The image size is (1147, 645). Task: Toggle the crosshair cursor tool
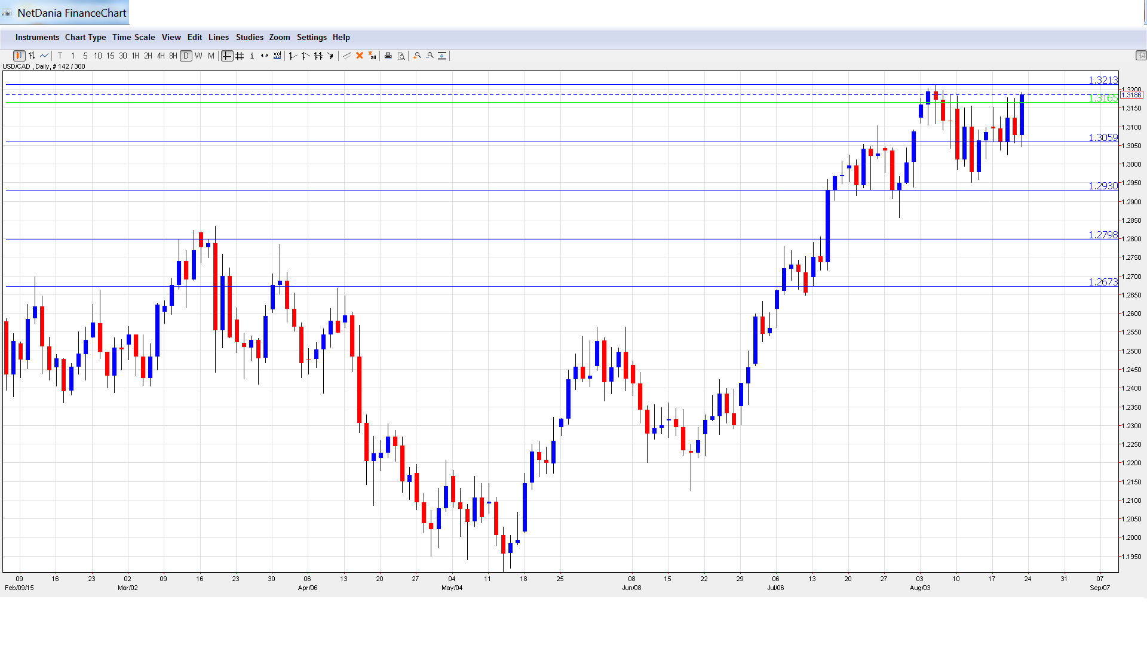pos(227,56)
